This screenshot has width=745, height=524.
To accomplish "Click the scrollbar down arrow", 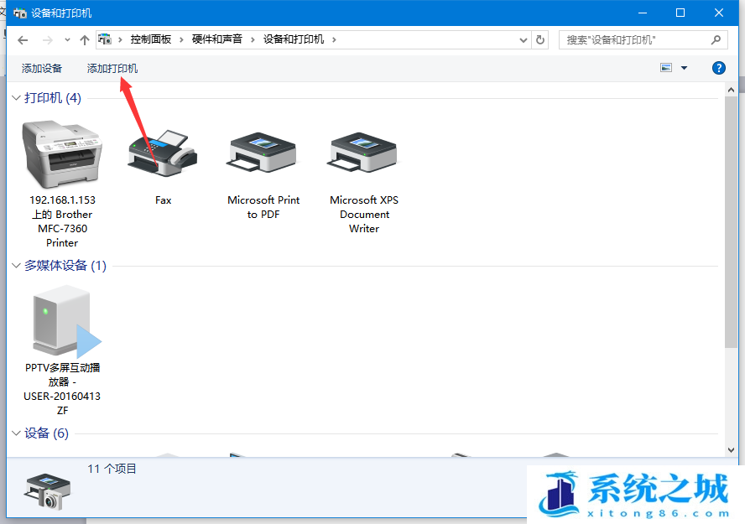I will (x=731, y=449).
